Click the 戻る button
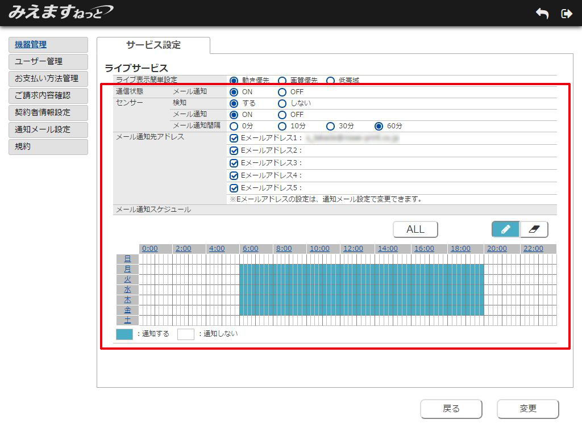Screen dimensions: 582x436 click(x=451, y=409)
